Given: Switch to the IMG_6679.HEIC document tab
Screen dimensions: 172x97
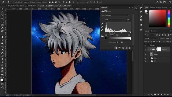Looking at the screenshot, I should (x=22, y=6).
